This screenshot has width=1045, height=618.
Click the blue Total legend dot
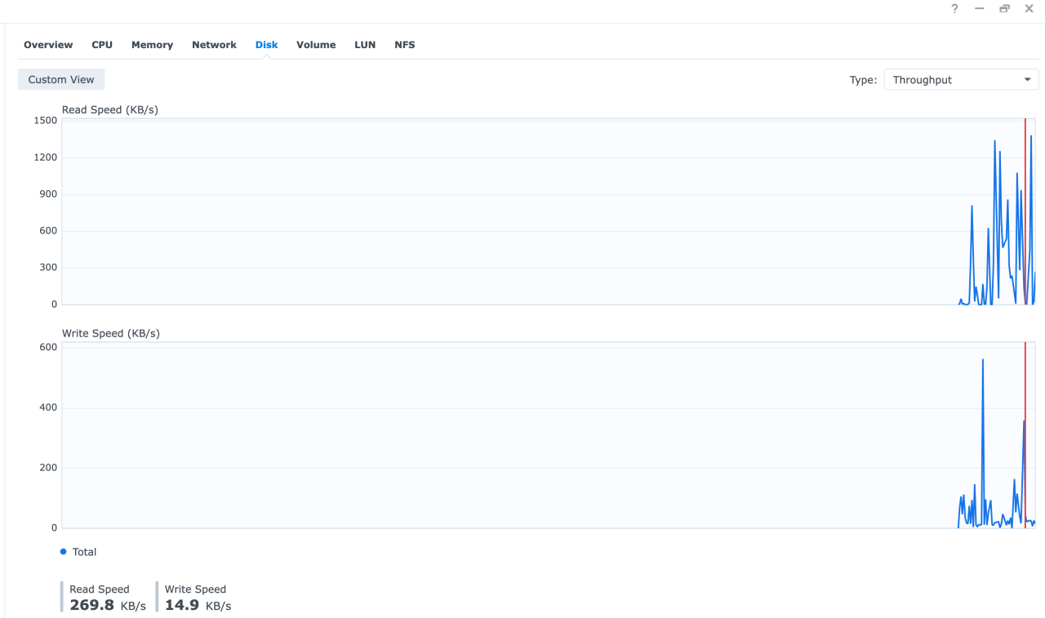click(x=63, y=552)
